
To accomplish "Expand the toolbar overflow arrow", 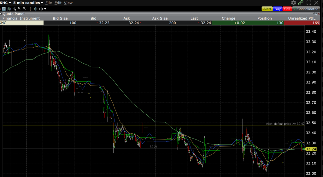I will tap(45, 9).
